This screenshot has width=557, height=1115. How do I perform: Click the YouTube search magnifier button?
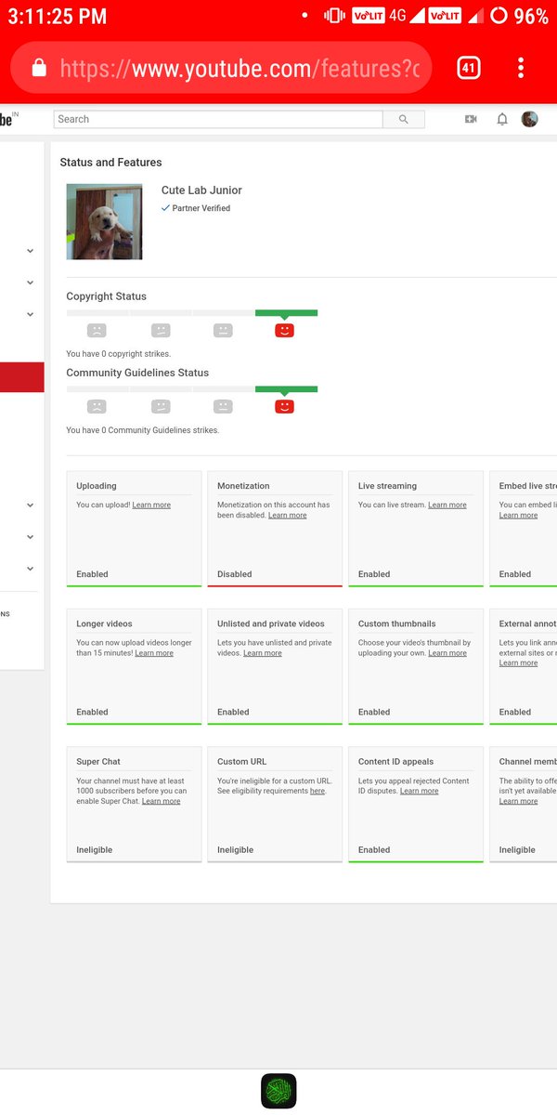pos(403,119)
